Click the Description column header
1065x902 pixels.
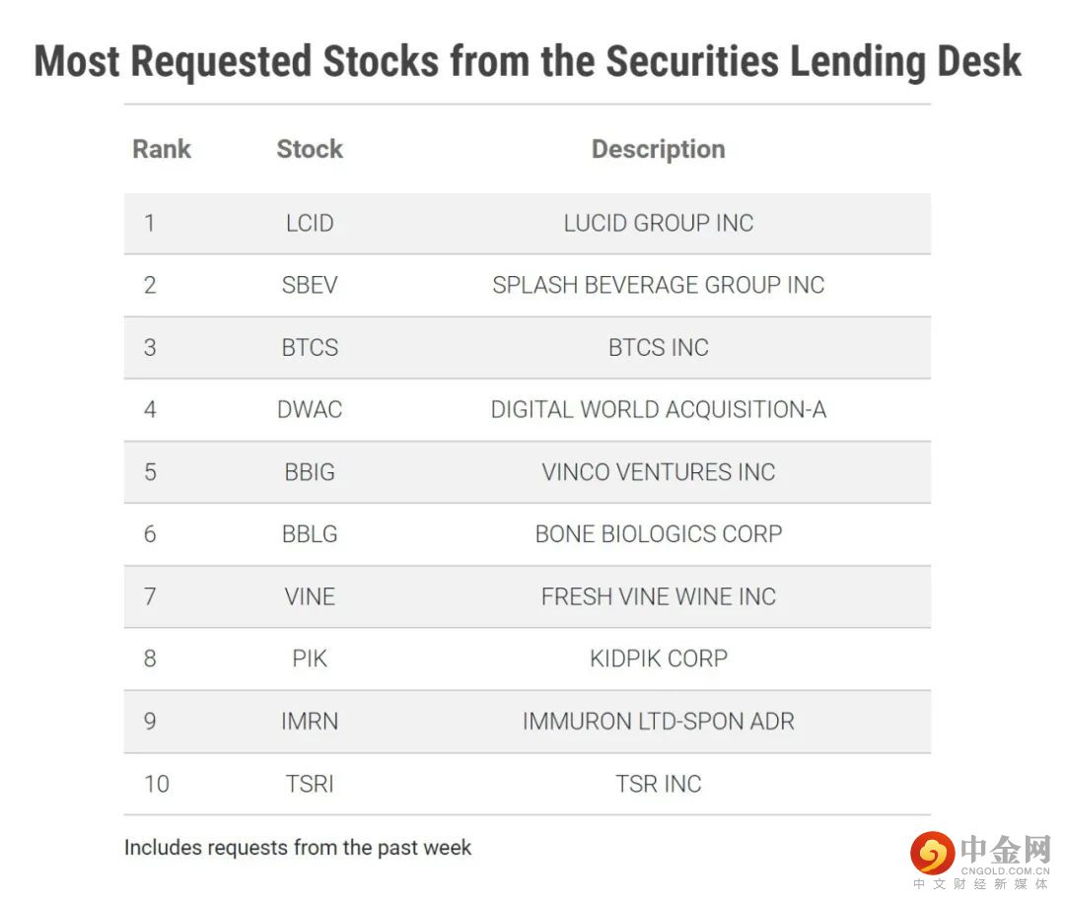[658, 149]
